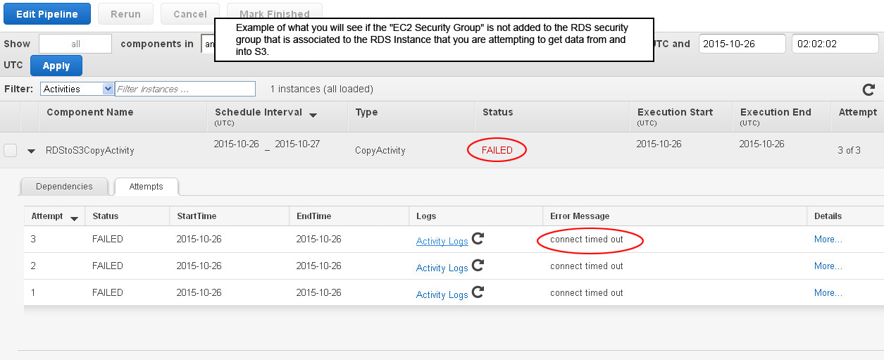Screen dimensions: 884x360
Task: Click the end time field 02:02:02
Action: 835,44
